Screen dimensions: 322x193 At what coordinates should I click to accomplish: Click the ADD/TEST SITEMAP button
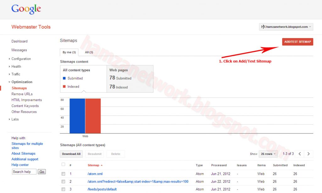click(297, 42)
